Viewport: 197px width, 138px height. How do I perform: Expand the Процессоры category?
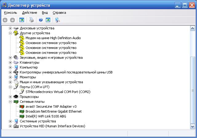coord(10,97)
